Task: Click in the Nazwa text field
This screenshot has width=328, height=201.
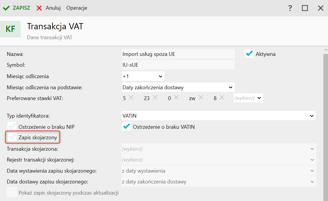Action: [x=178, y=54]
